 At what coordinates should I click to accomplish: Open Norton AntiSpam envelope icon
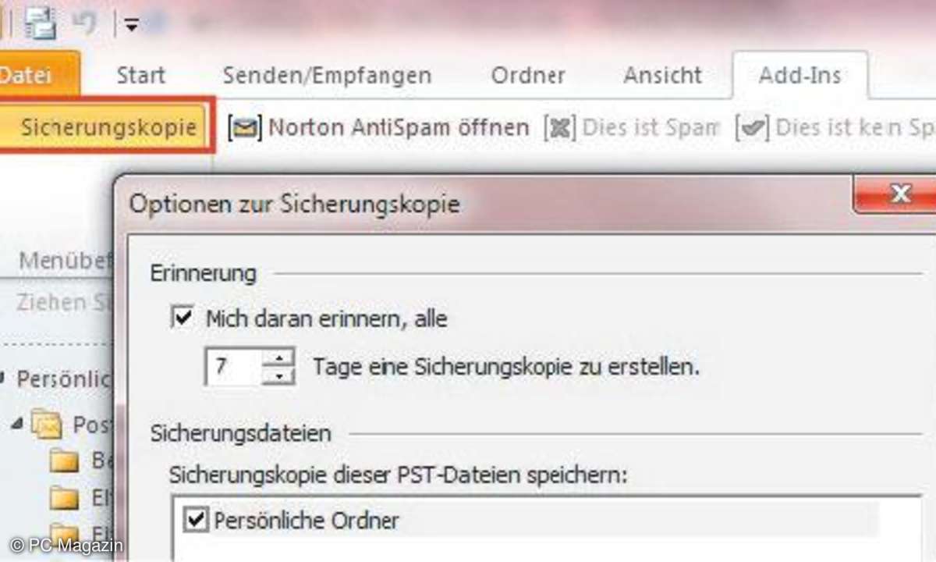click(245, 127)
